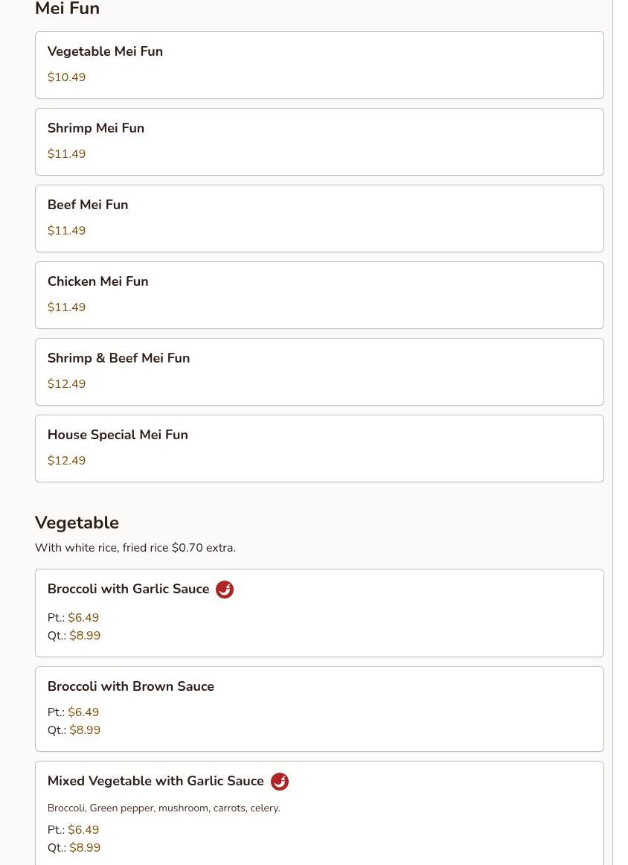
Task: Click the Mixed Vegetable ingredients description
Action: (x=163, y=808)
